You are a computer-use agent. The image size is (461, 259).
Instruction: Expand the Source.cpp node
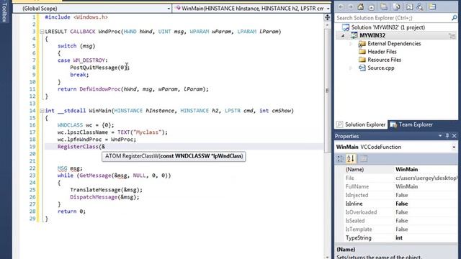[351, 68]
